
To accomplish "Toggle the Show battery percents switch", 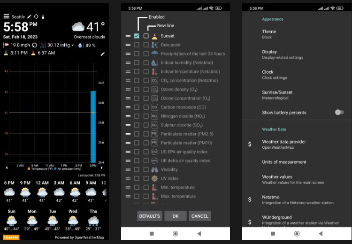I will click(x=339, y=113).
